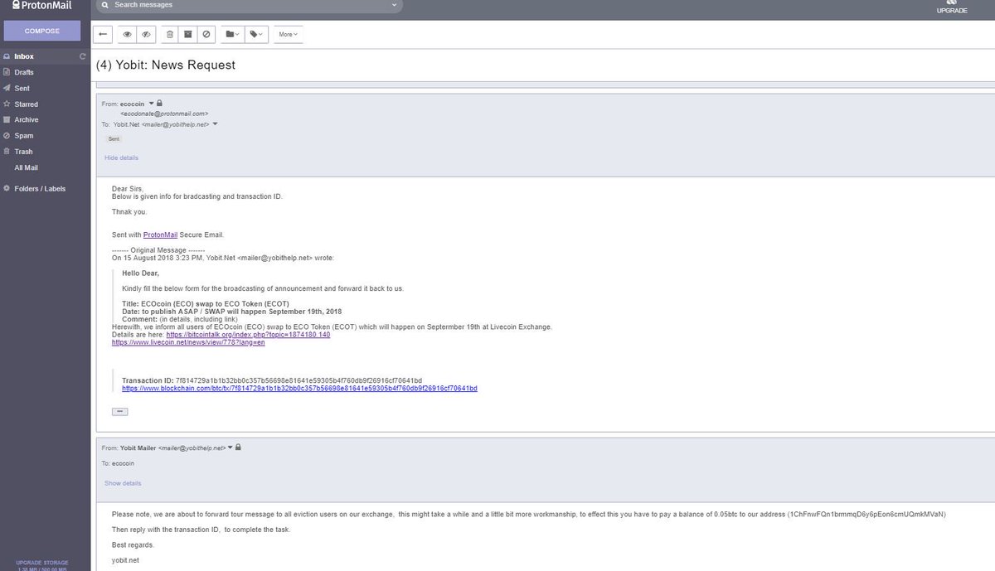Viewport: 995px width, 571px height.
Task: Click the Hide details link
Action: [x=121, y=157]
